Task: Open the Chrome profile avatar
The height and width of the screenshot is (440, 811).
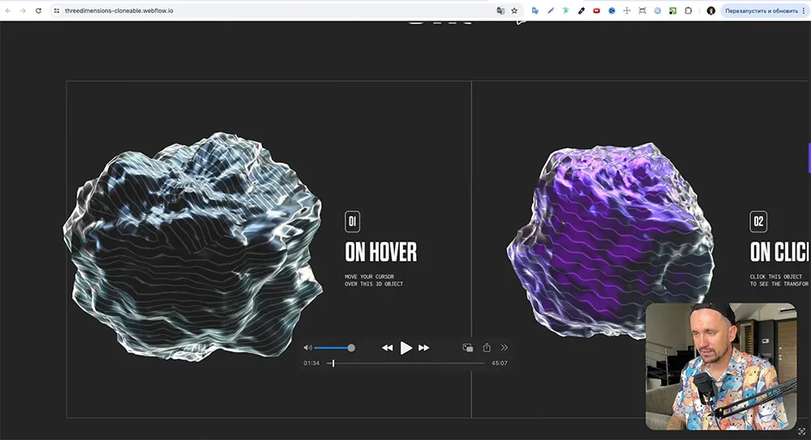Action: pyautogui.click(x=711, y=11)
